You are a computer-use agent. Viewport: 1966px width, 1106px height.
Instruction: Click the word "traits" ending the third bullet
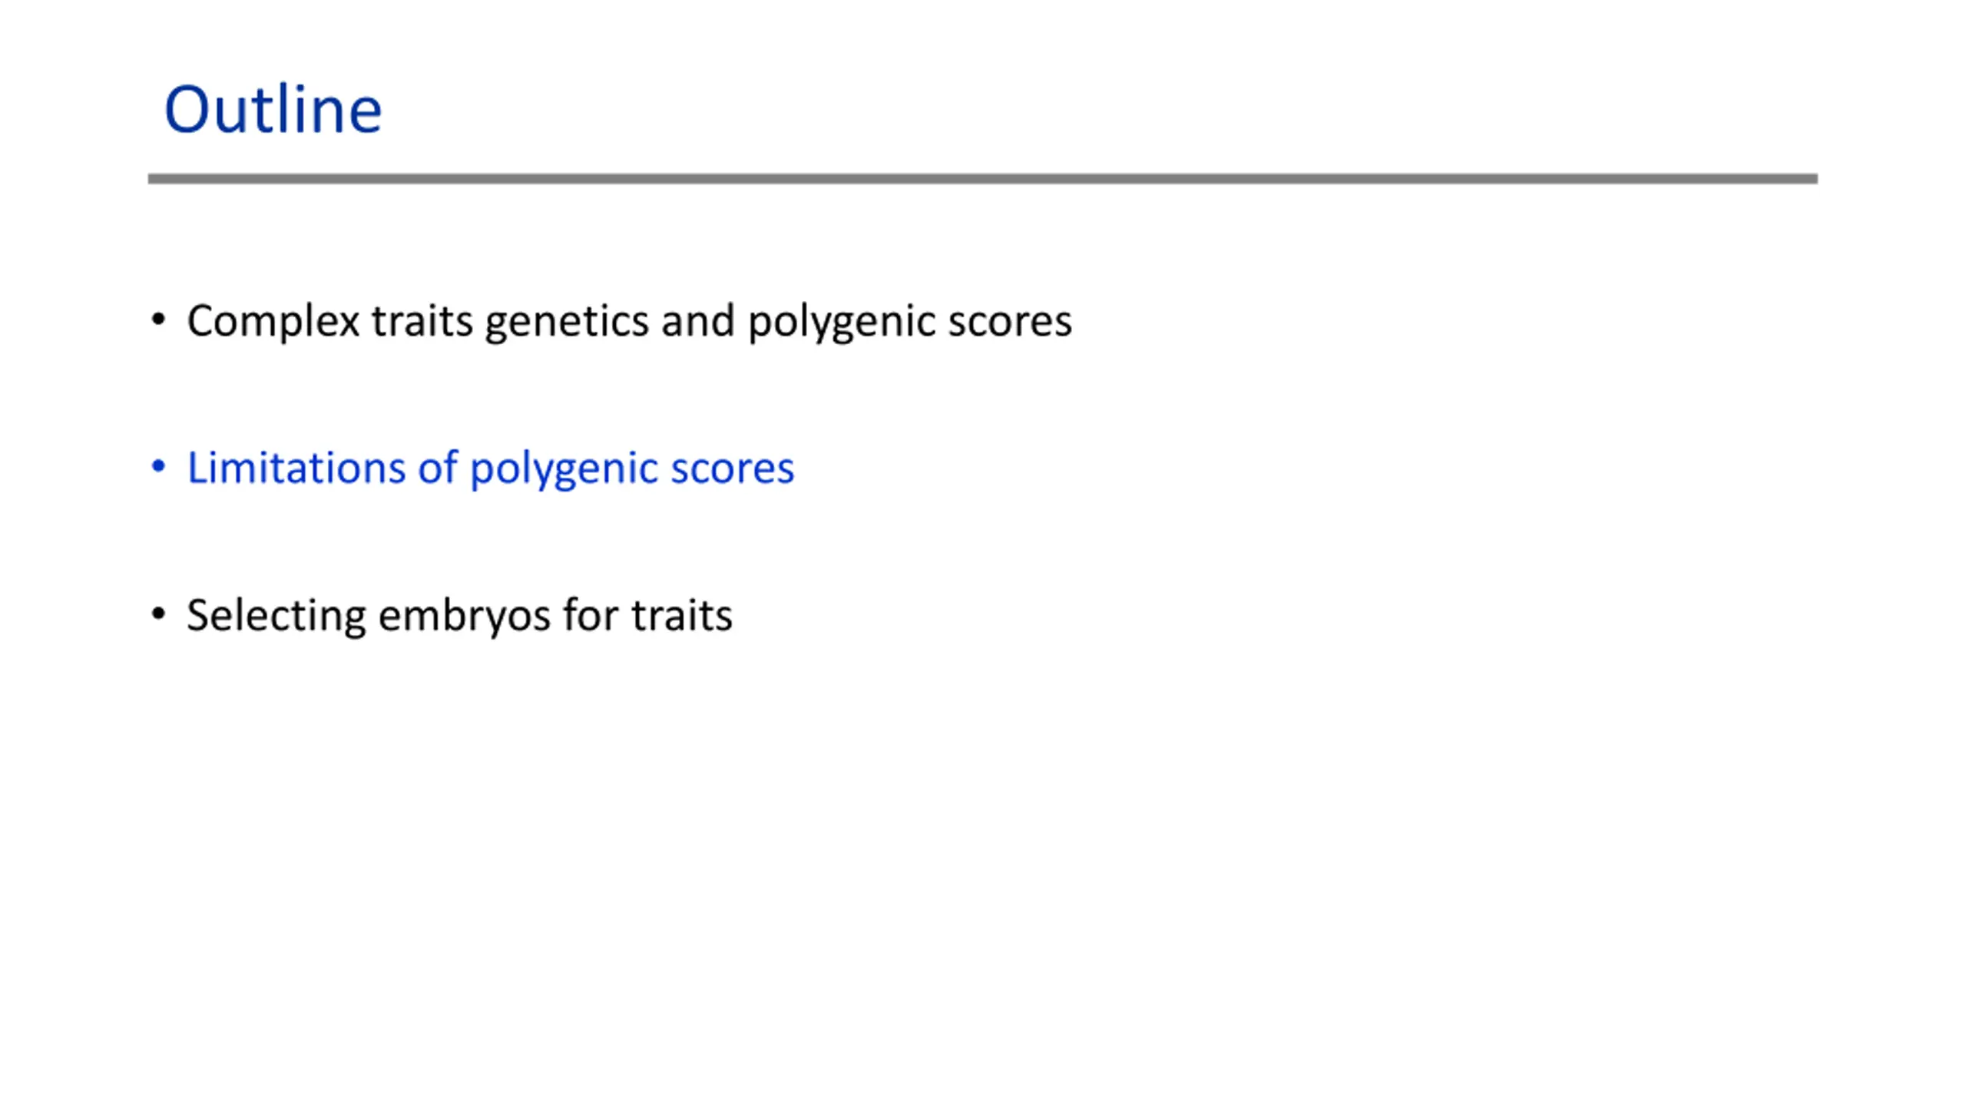pos(682,615)
